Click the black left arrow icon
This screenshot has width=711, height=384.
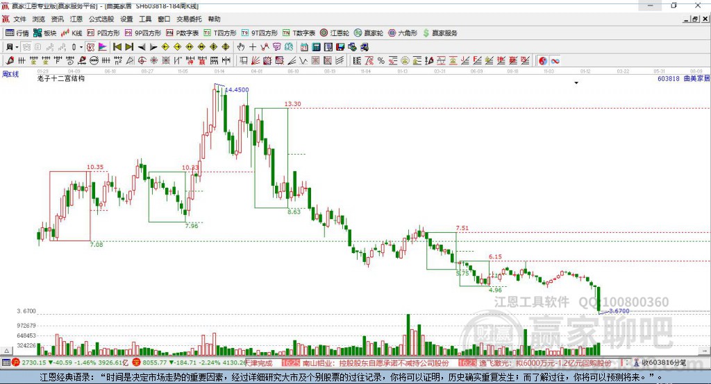tap(142, 47)
